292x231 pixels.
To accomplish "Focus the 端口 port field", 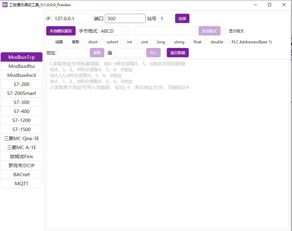I will tap(125, 18).
